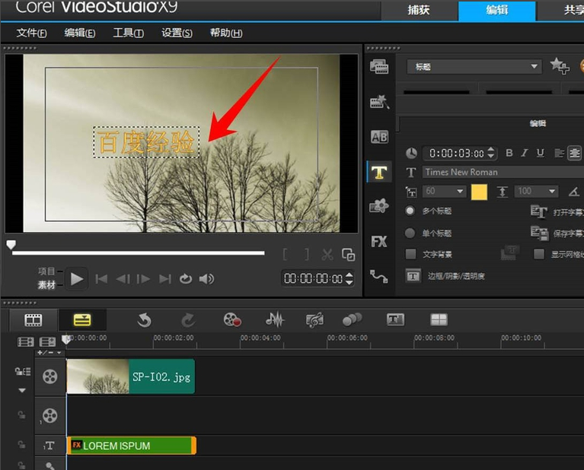Step to previous frame
584x470 pixels.
pos(123,278)
